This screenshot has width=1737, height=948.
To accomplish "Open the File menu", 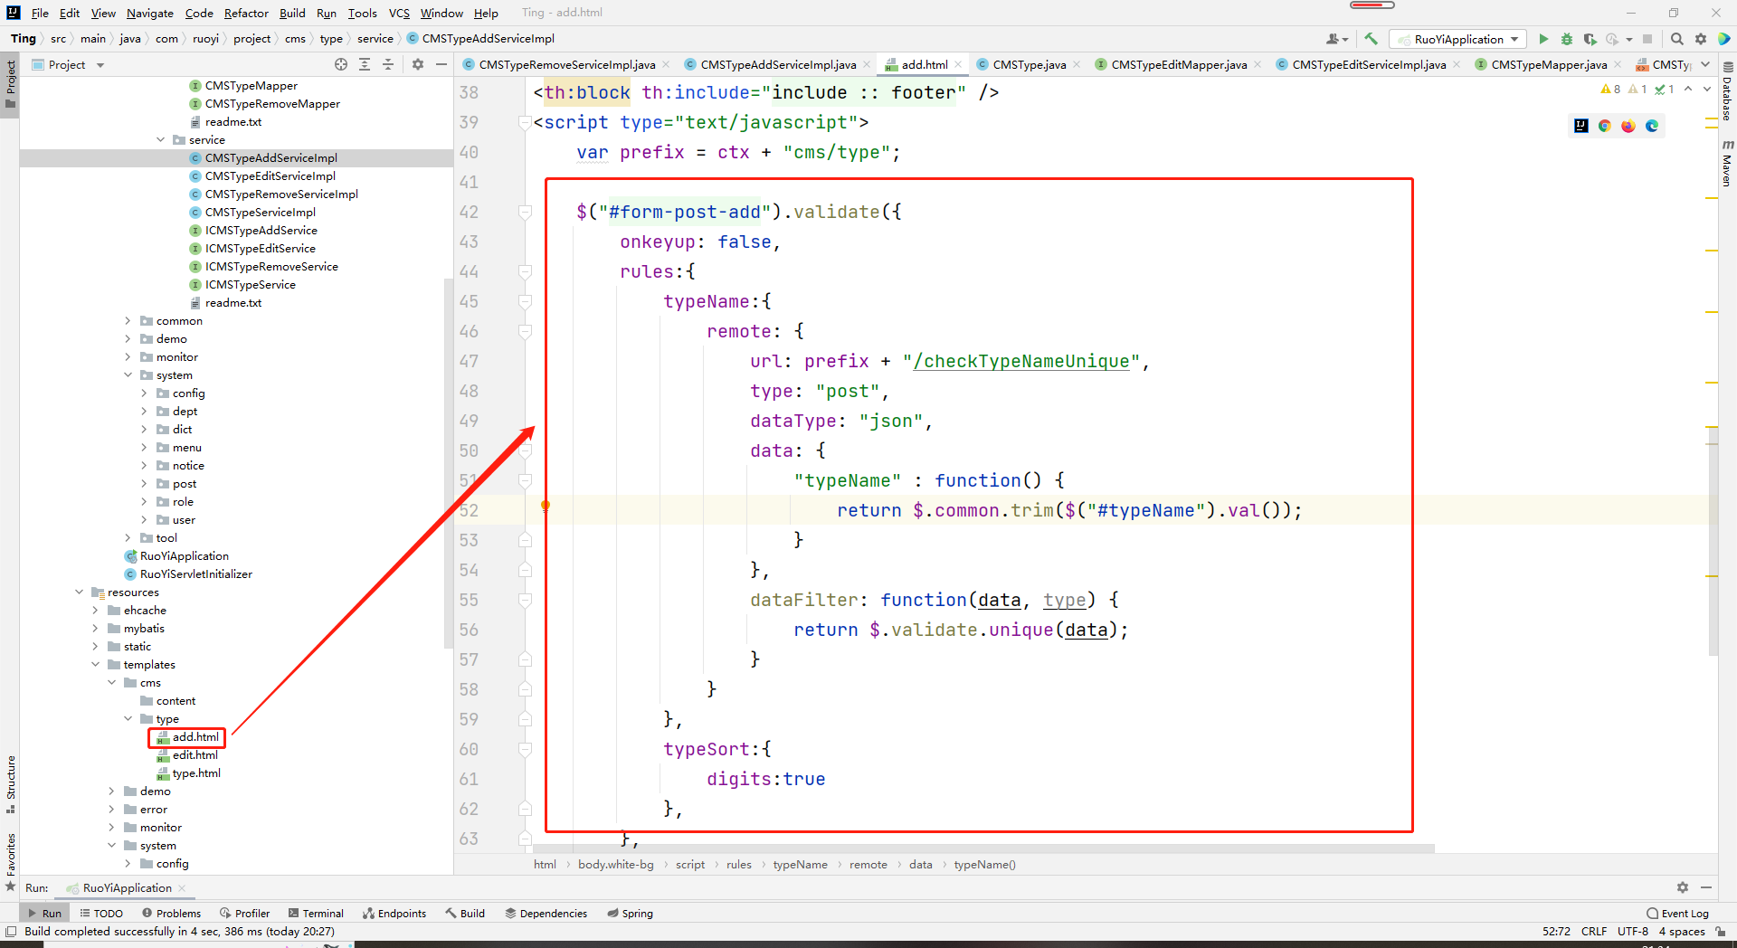I will point(40,13).
